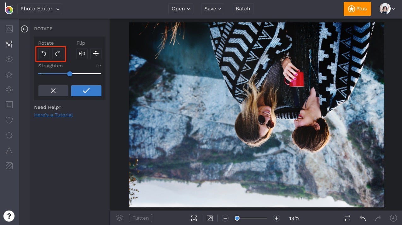Flip the image horizontally
The image size is (402, 225).
[x=82, y=54]
